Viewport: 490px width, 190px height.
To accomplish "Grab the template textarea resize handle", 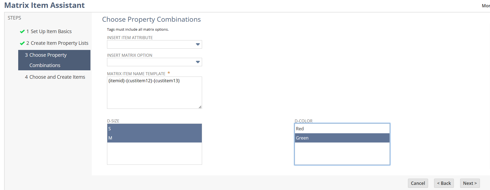I will pyautogui.click(x=200, y=107).
